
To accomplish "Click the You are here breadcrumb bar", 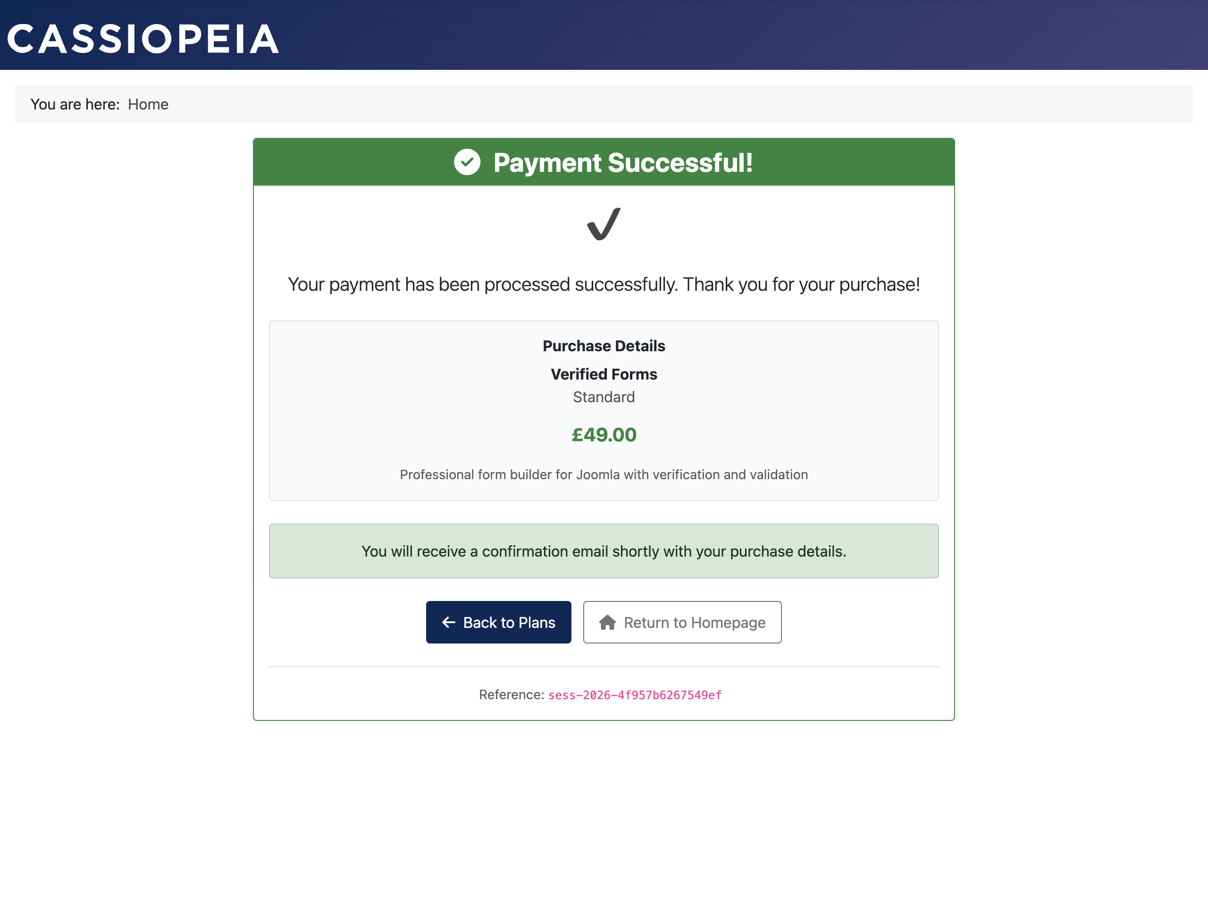I will point(604,104).
